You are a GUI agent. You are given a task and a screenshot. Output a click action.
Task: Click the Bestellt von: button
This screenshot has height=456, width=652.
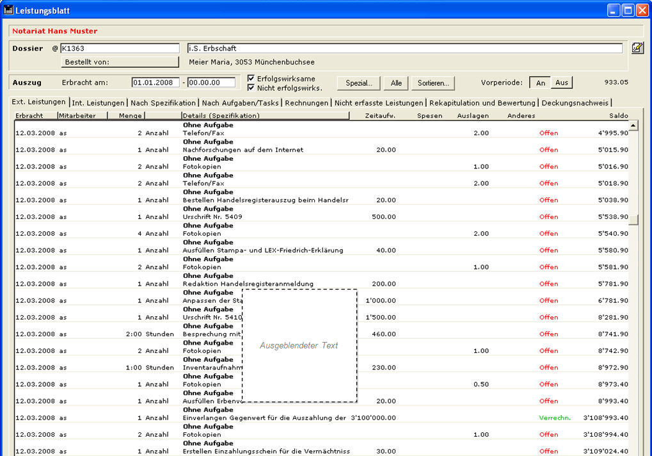120,62
